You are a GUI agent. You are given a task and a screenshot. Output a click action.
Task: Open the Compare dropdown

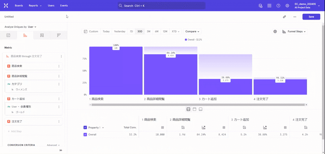coord(192,32)
